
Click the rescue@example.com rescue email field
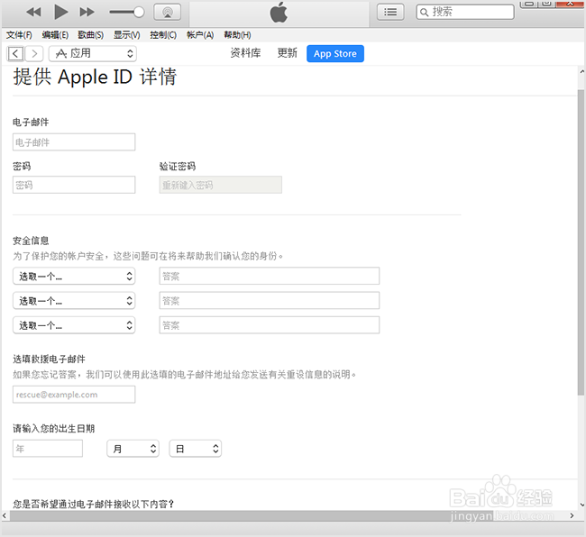[74, 395]
